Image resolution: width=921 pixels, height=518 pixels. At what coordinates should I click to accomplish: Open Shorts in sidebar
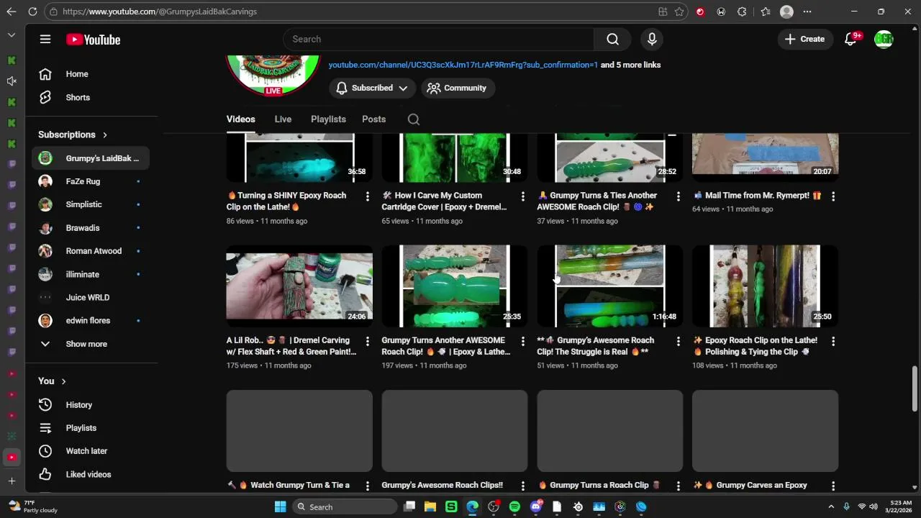click(x=91, y=97)
